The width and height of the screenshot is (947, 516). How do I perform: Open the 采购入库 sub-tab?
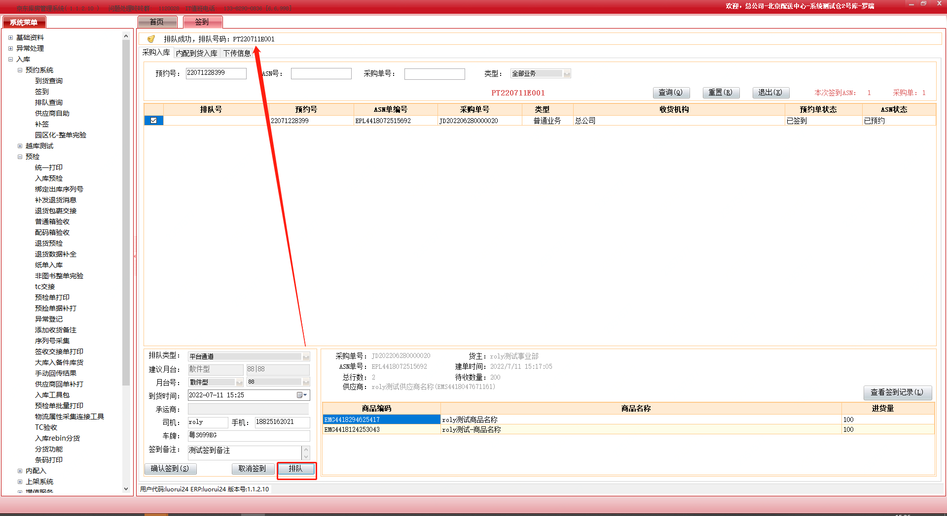pyautogui.click(x=156, y=53)
